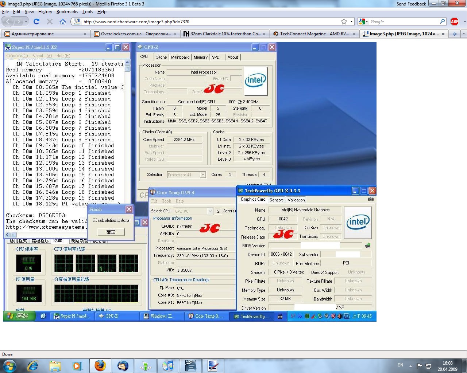The image size is (467, 373).
Task: Click the Send Feedback link
Action: [x=411, y=4]
